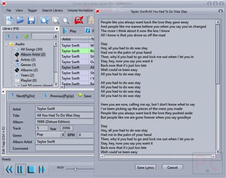Click the Album field 1989 (Deluxe Edition)
The image size is (226, 178).
(64, 122)
